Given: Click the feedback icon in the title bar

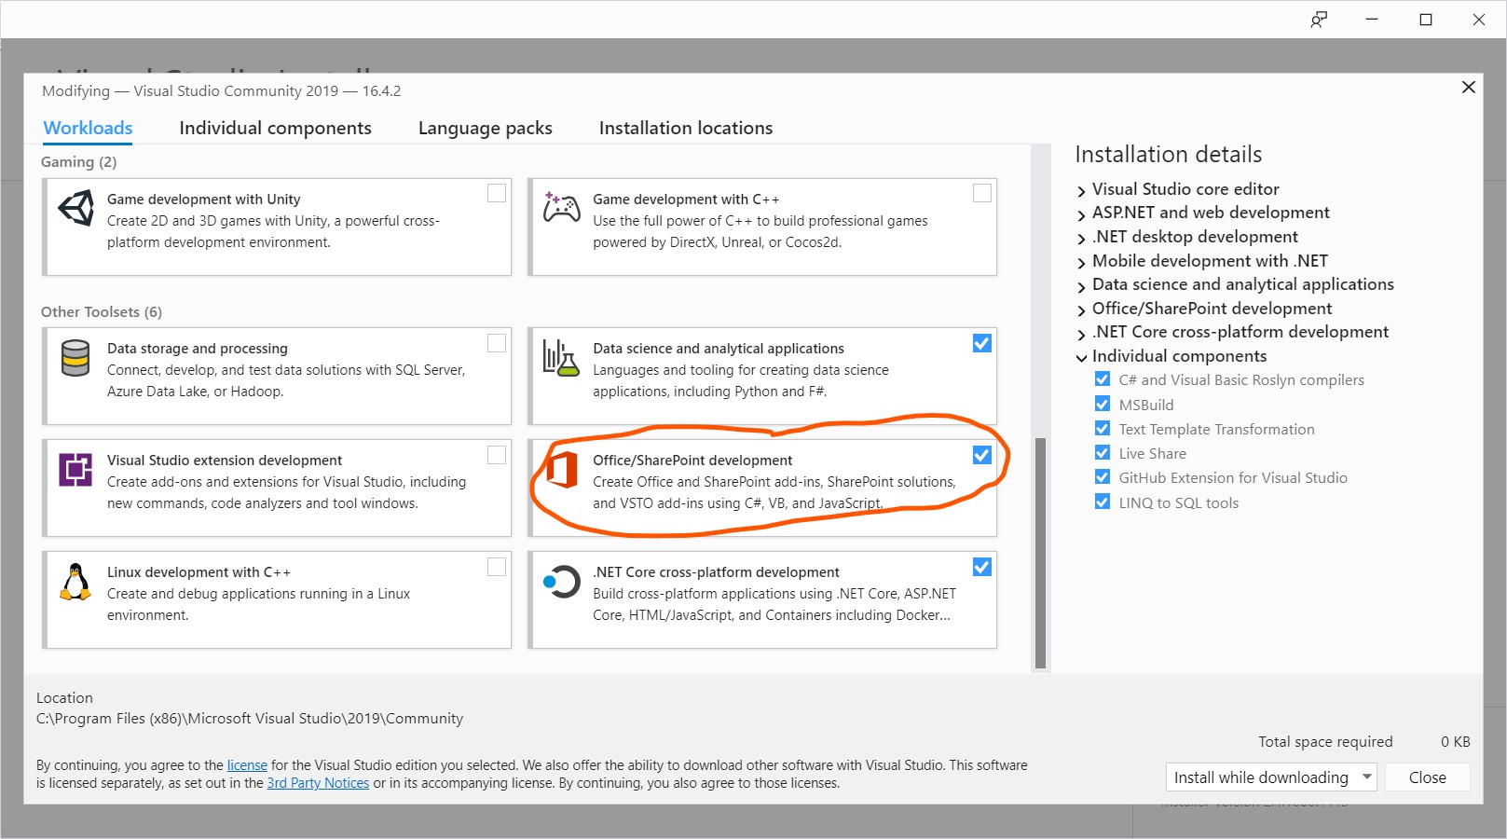Looking at the screenshot, I should [1319, 20].
